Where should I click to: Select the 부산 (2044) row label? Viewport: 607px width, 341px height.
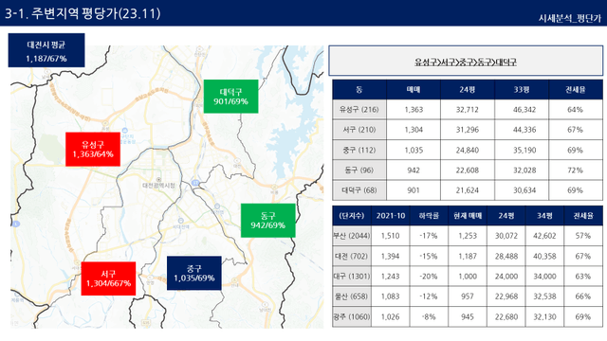tap(352, 236)
